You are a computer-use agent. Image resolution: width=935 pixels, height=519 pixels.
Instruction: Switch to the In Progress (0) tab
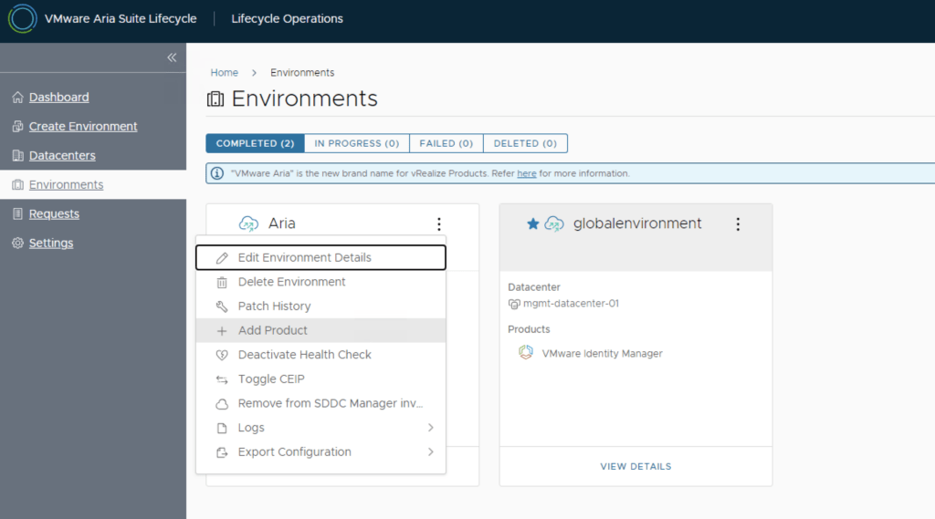pos(356,143)
